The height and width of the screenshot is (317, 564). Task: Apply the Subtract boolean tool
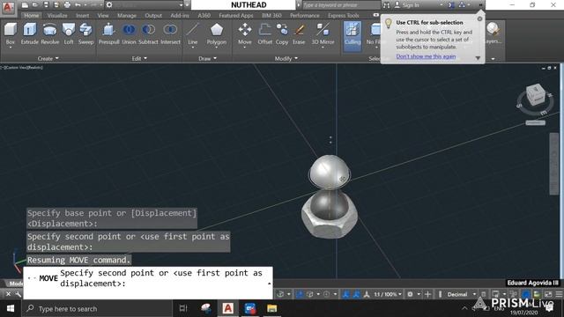pos(148,34)
